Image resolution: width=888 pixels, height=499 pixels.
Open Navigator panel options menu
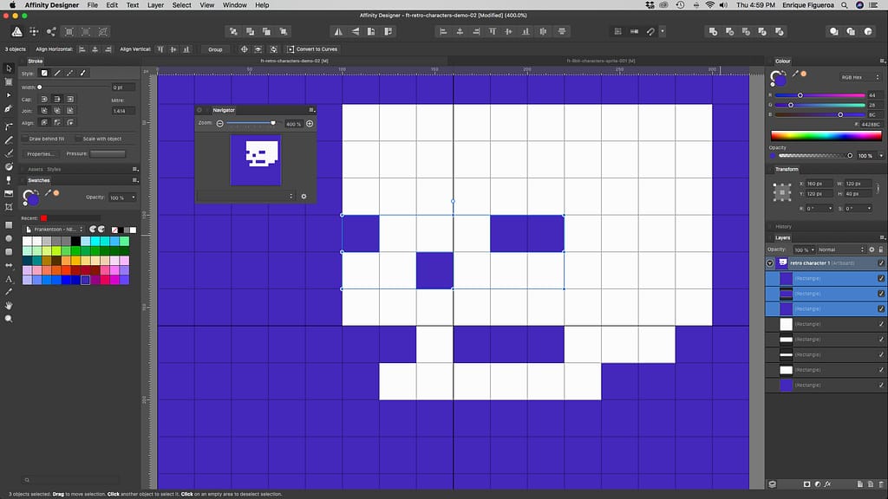click(311, 110)
